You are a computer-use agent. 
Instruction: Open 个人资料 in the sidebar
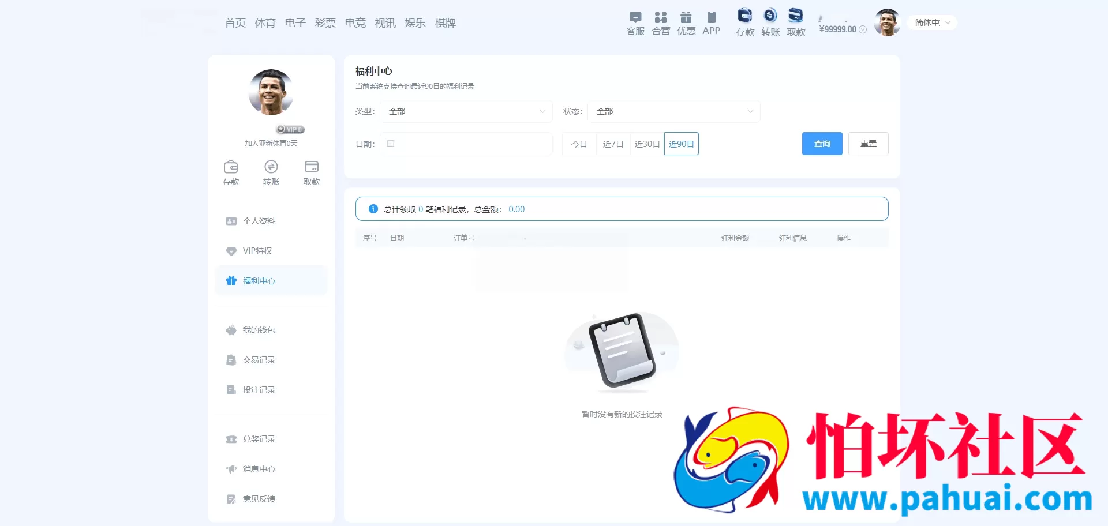point(271,221)
